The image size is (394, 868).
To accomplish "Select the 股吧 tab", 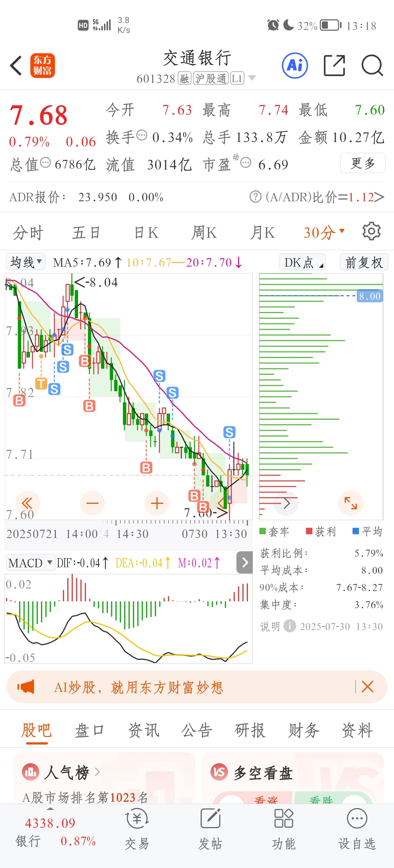I will point(36,731).
